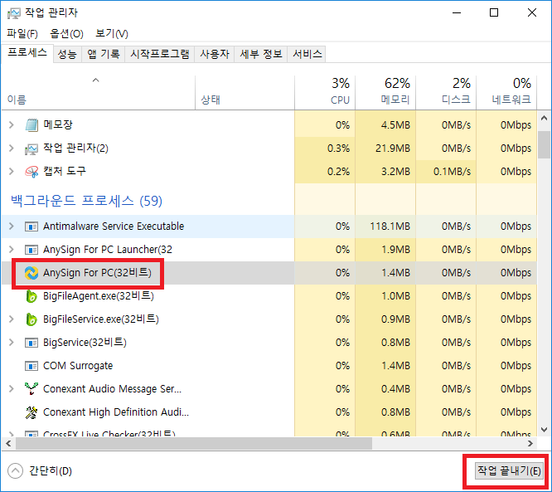The height and width of the screenshot is (492, 552).
Task: Expand AnySign For PC Launcher row
Action: (12, 250)
